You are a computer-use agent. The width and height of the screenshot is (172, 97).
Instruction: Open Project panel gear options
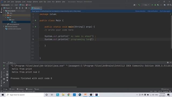coord(26,8)
